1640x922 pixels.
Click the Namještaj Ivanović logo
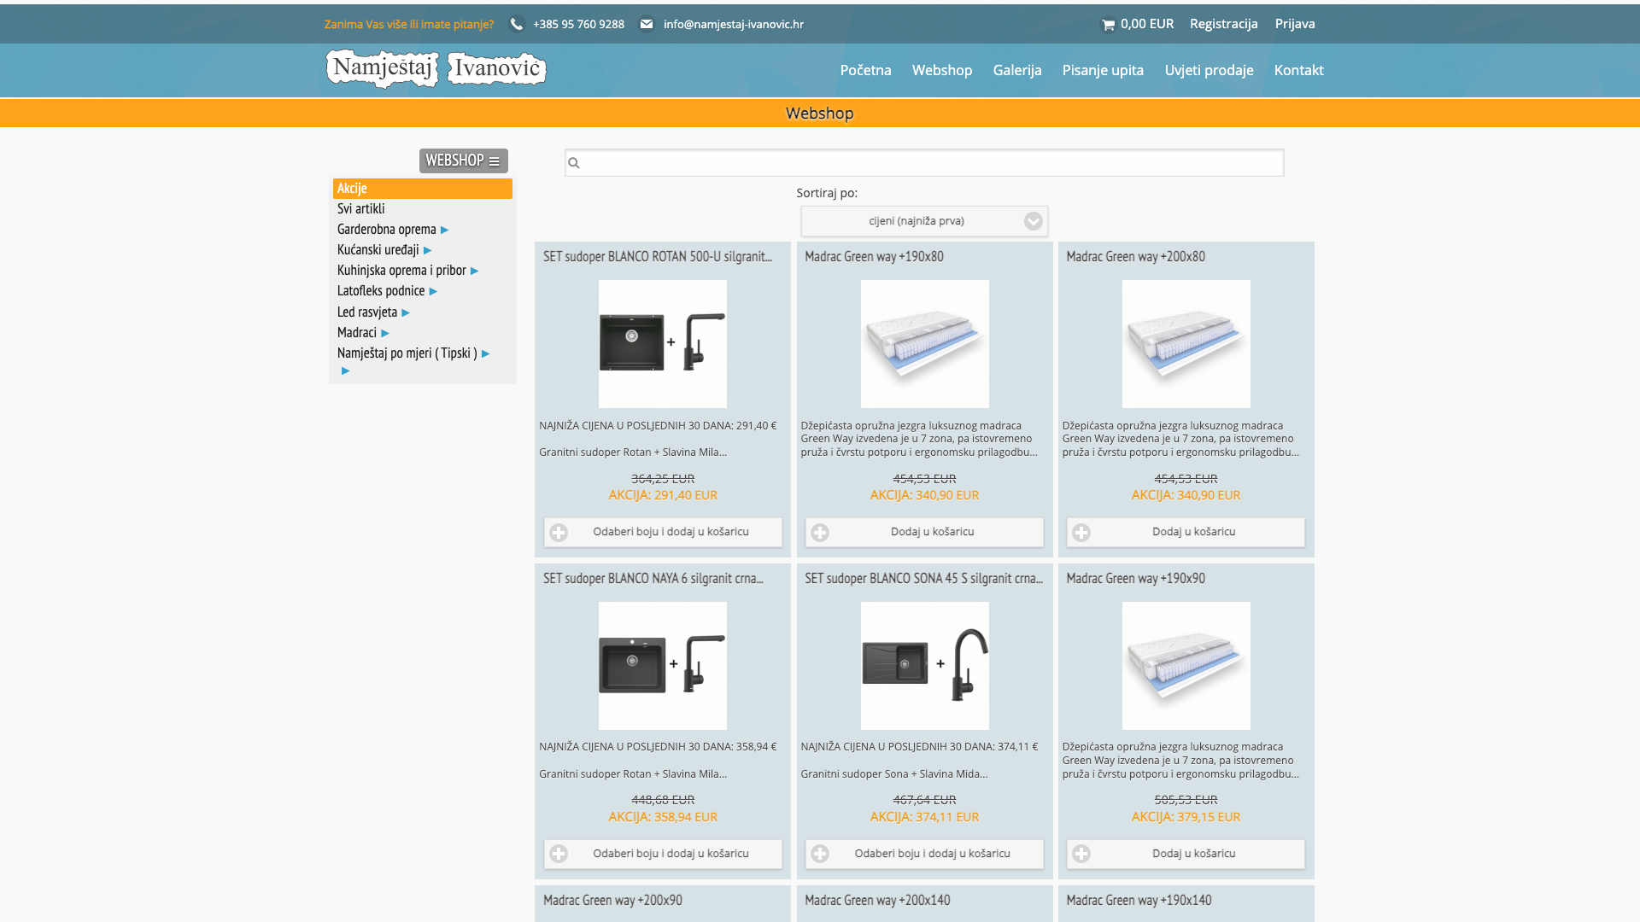point(436,68)
